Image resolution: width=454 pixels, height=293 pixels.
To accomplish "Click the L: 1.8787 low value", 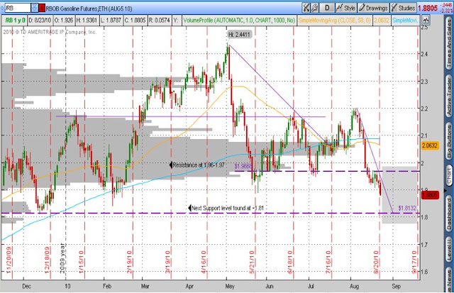I will tap(111, 21).
